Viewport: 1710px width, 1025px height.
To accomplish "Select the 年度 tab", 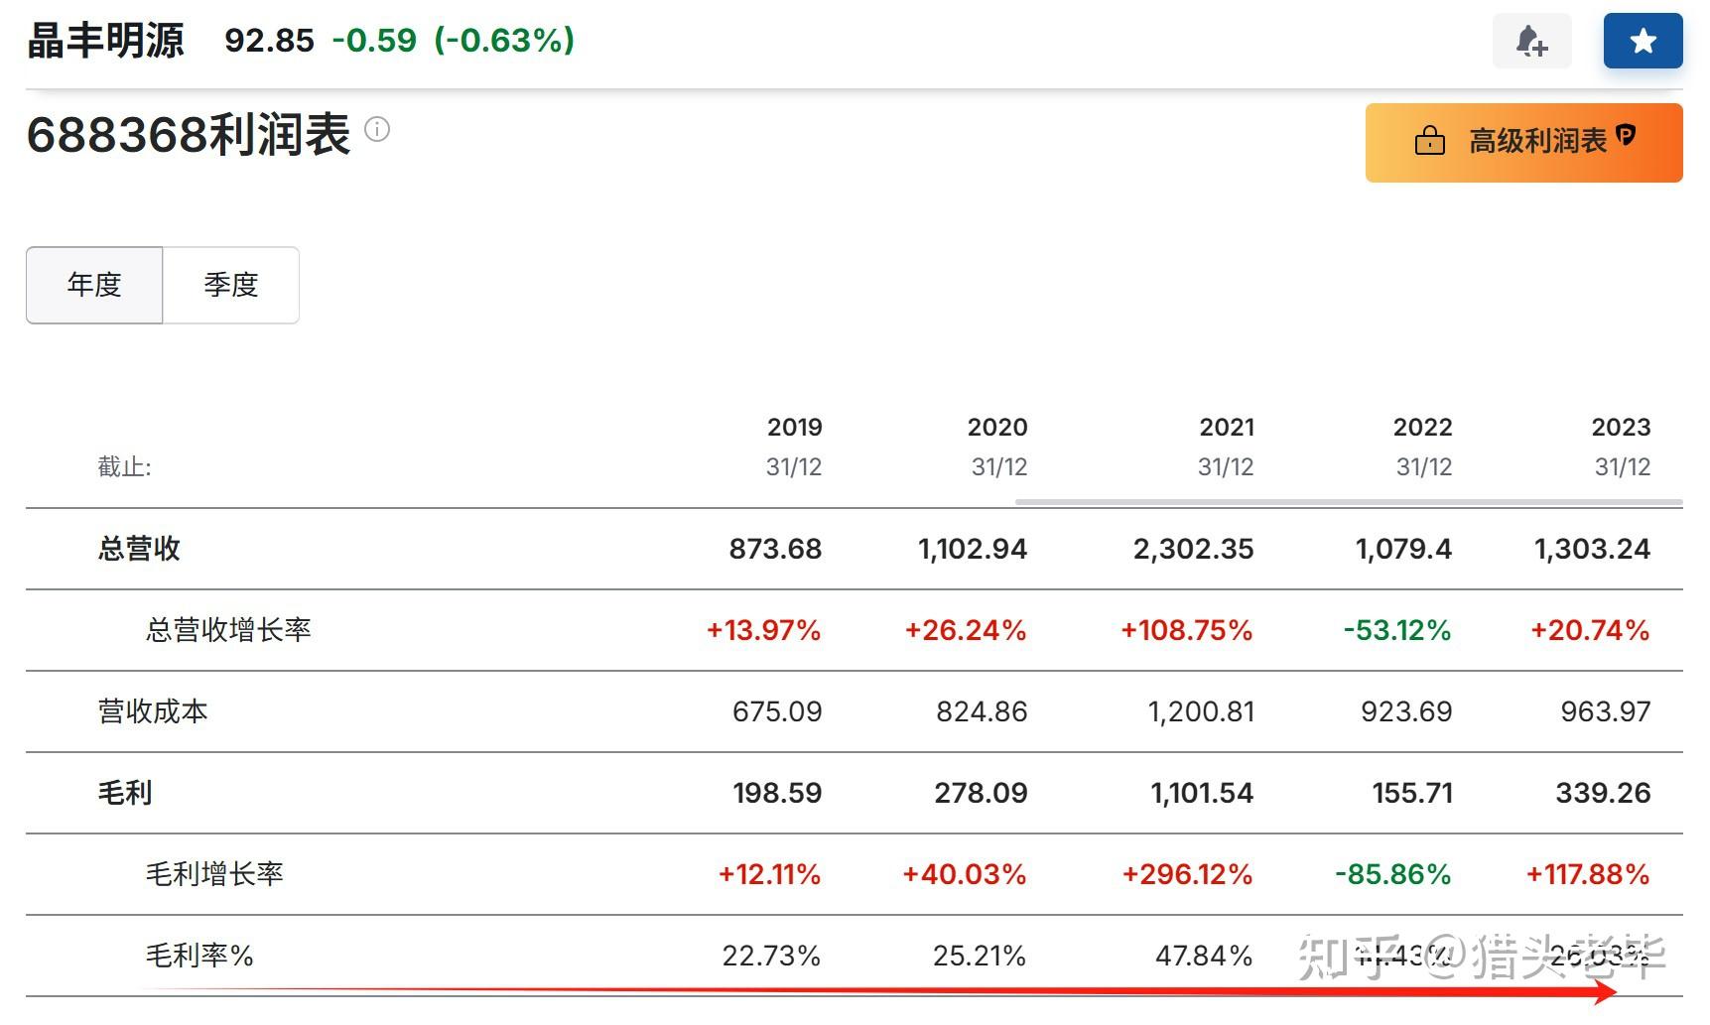I will pyautogui.click(x=94, y=285).
